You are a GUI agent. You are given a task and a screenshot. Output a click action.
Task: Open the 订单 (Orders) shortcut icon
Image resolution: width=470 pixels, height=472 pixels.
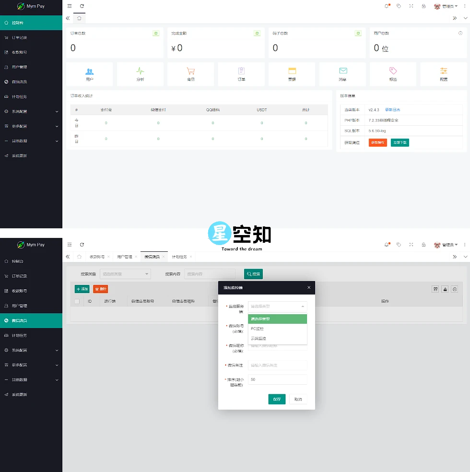[x=241, y=74]
